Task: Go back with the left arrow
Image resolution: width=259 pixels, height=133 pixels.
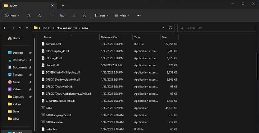Action: point(5,28)
